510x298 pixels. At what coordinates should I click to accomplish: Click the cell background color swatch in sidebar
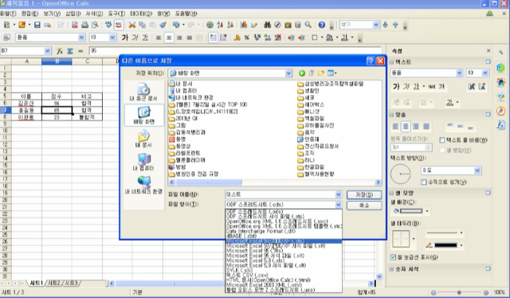pyautogui.click(x=411, y=211)
